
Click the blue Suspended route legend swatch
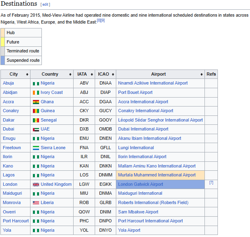(x=2, y=60)
